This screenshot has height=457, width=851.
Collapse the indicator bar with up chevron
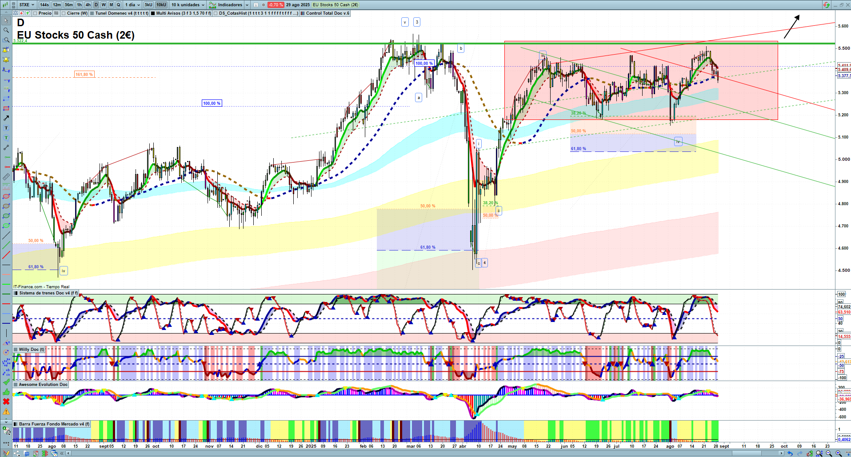(x=6, y=13)
